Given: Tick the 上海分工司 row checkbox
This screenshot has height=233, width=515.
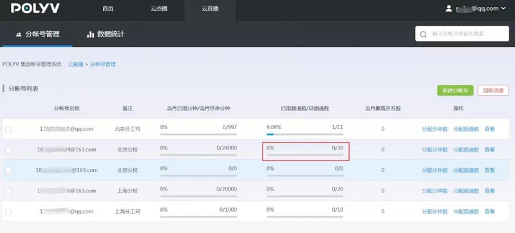Looking at the screenshot, I should 8,212.
